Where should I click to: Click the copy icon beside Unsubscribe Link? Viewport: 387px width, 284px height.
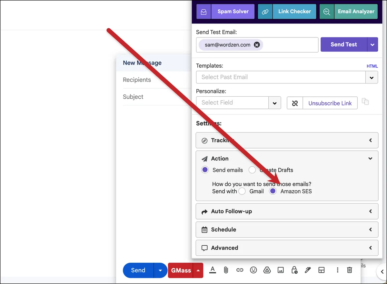[365, 102]
